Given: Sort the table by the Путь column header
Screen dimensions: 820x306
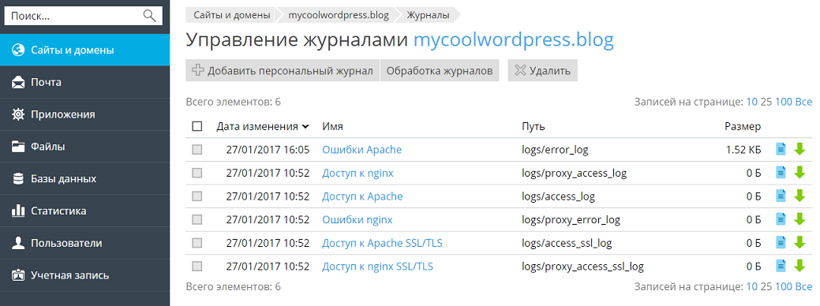Looking at the screenshot, I should [534, 126].
